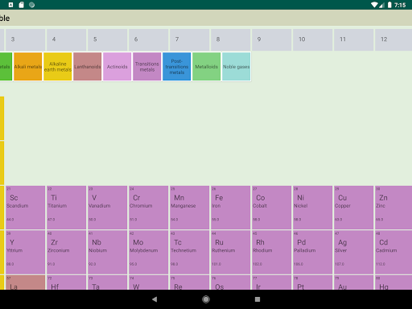The image size is (412, 309).
Task: Open the Iron (Fe) element tile
Action: pos(231,208)
